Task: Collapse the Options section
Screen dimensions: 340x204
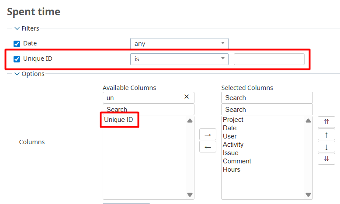Action: tap(17, 74)
